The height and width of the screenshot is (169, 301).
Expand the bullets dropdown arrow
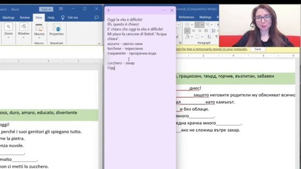coord(192,25)
